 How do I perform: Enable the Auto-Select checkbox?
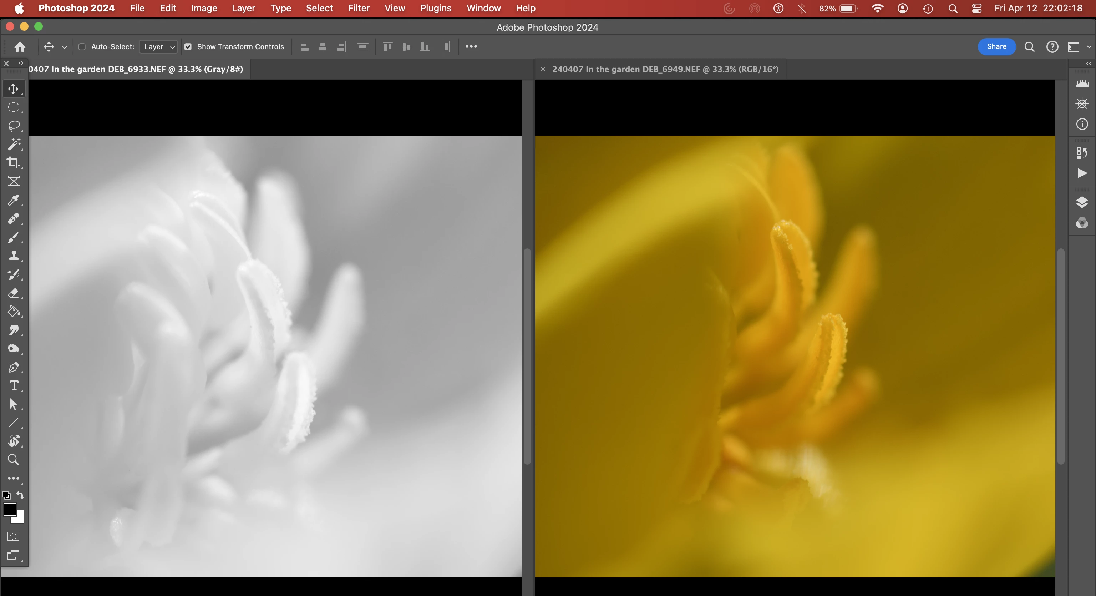click(x=82, y=47)
